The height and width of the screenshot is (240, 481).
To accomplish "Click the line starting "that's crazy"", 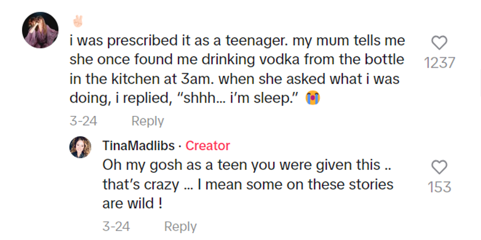I will pyautogui.click(x=248, y=184).
